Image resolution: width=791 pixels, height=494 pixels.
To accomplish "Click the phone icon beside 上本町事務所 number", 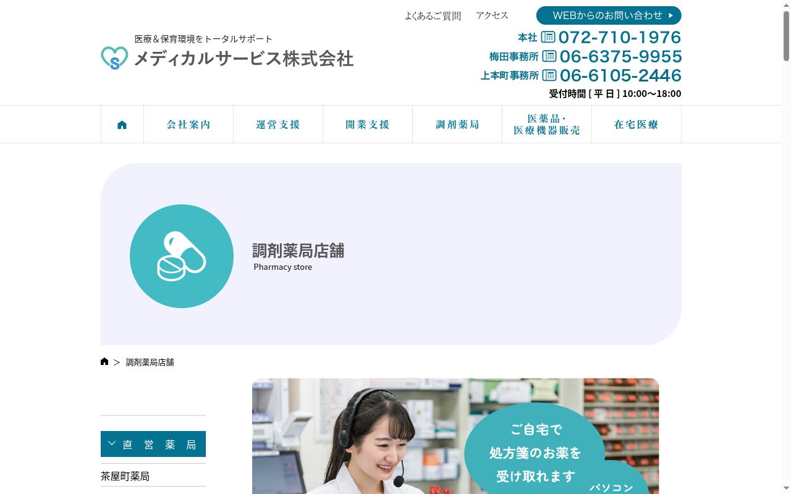I will point(549,75).
